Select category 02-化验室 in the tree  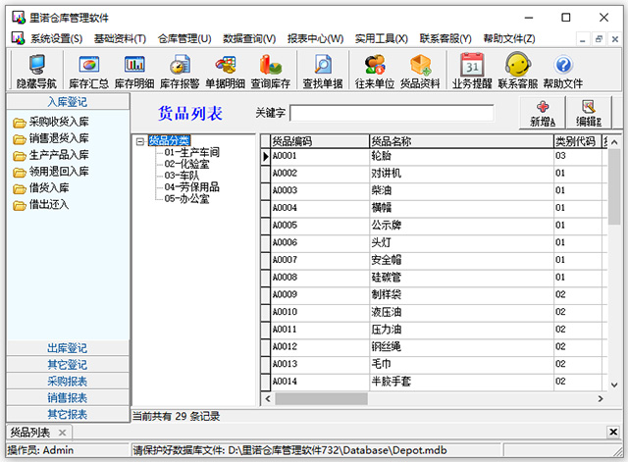tap(186, 164)
